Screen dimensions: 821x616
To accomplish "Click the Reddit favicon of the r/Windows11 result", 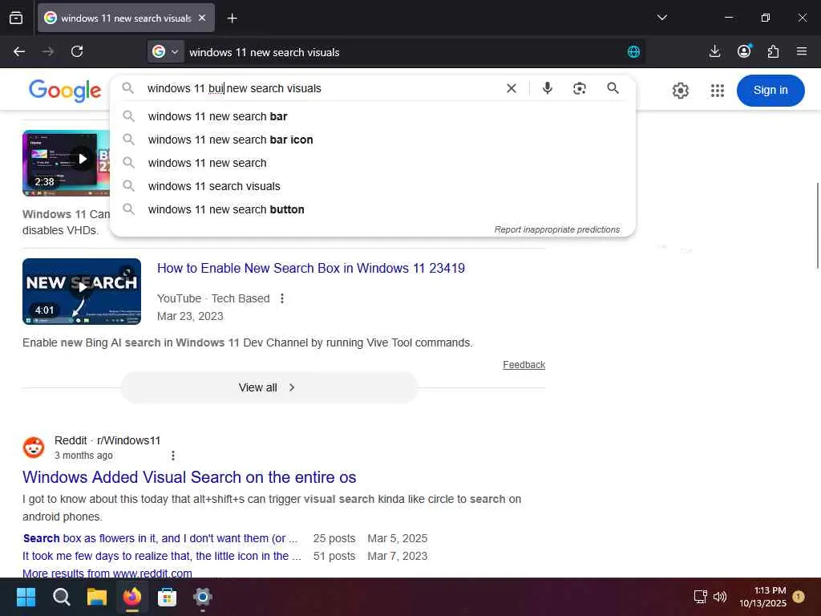I will tap(34, 448).
